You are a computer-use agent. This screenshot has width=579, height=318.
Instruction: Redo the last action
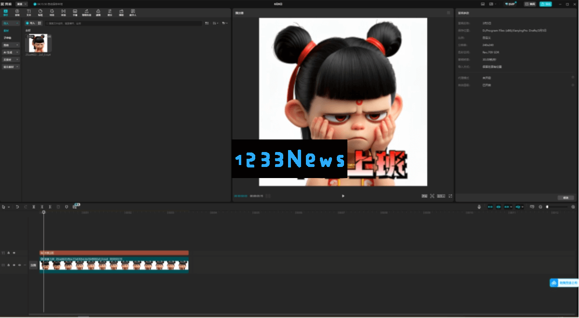tap(26, 207)
